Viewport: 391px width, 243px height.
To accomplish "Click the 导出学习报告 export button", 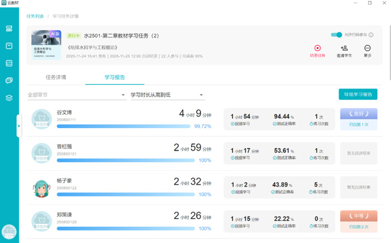I will pyautogui.click(x=358, y=94).
